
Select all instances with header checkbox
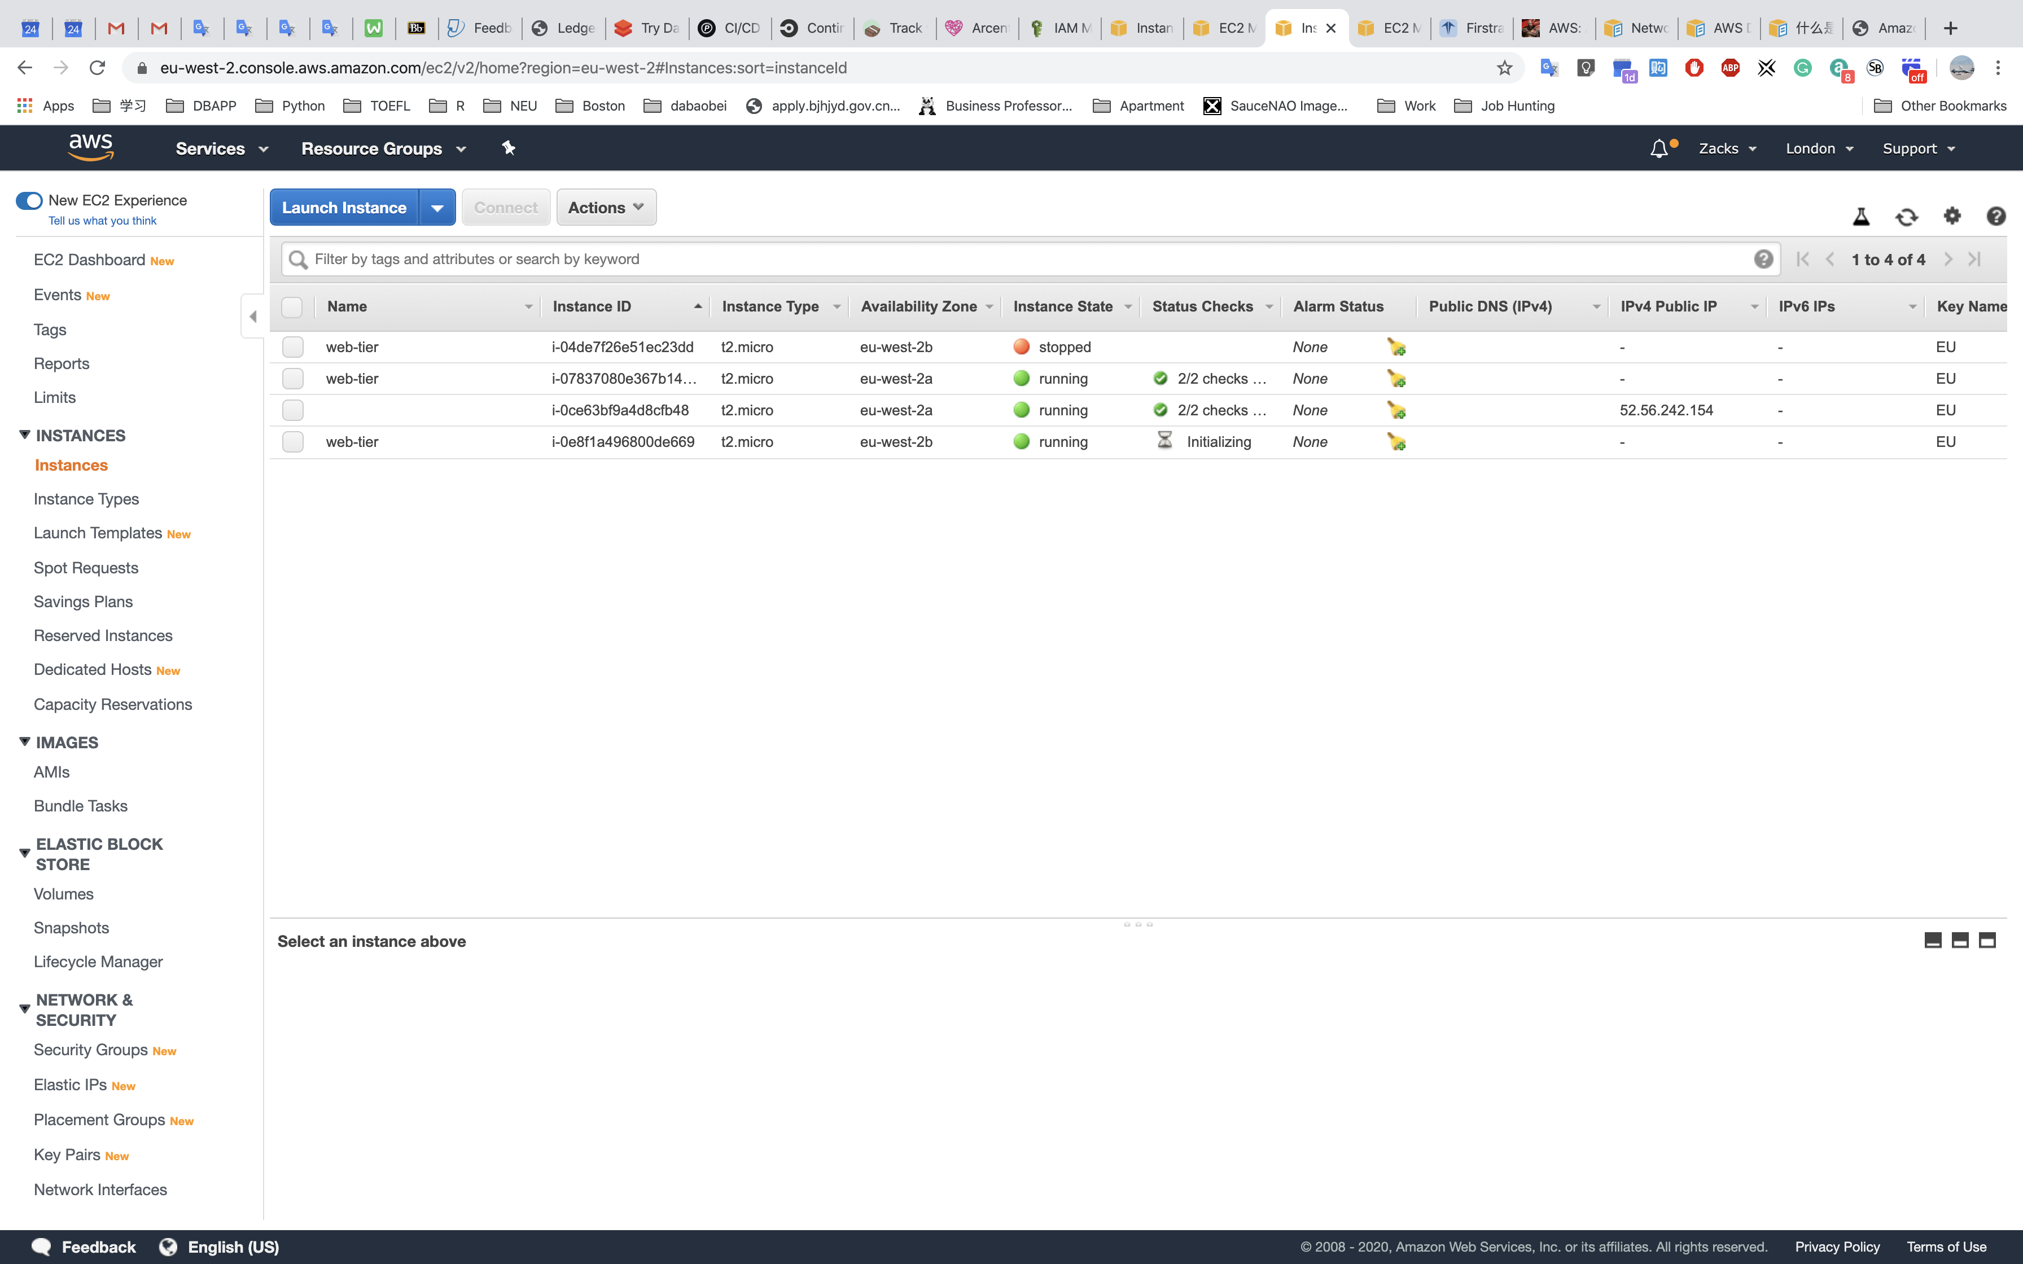(x=292, y=307)
